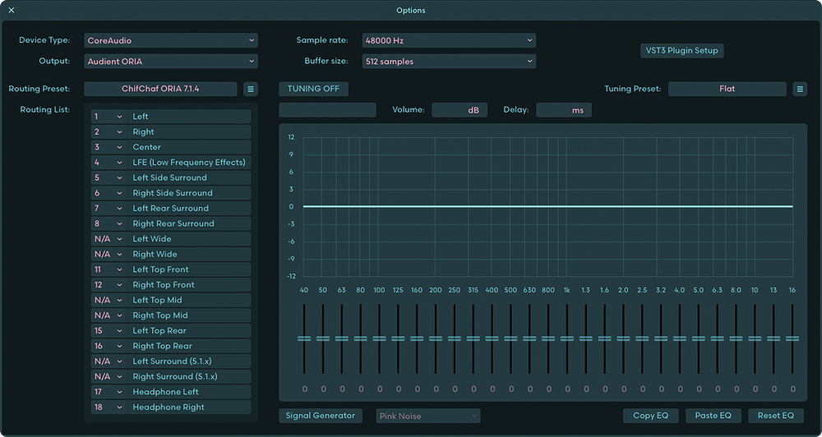Toggle the Signal Generator on
The height and width of the screenshot is (437, 822).
pos(321,416)
